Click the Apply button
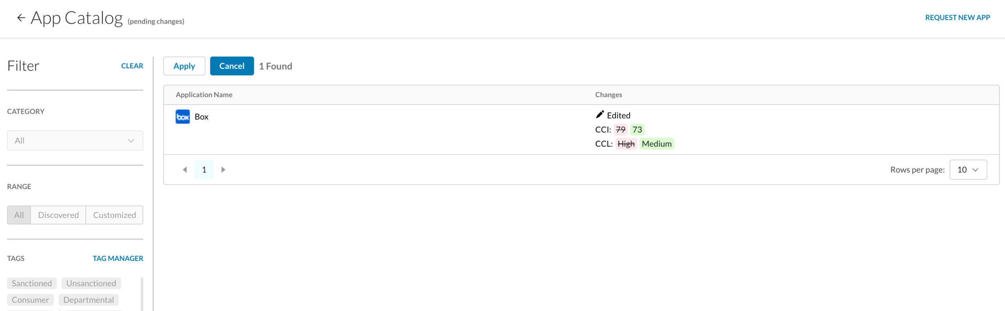 point(184,66)
